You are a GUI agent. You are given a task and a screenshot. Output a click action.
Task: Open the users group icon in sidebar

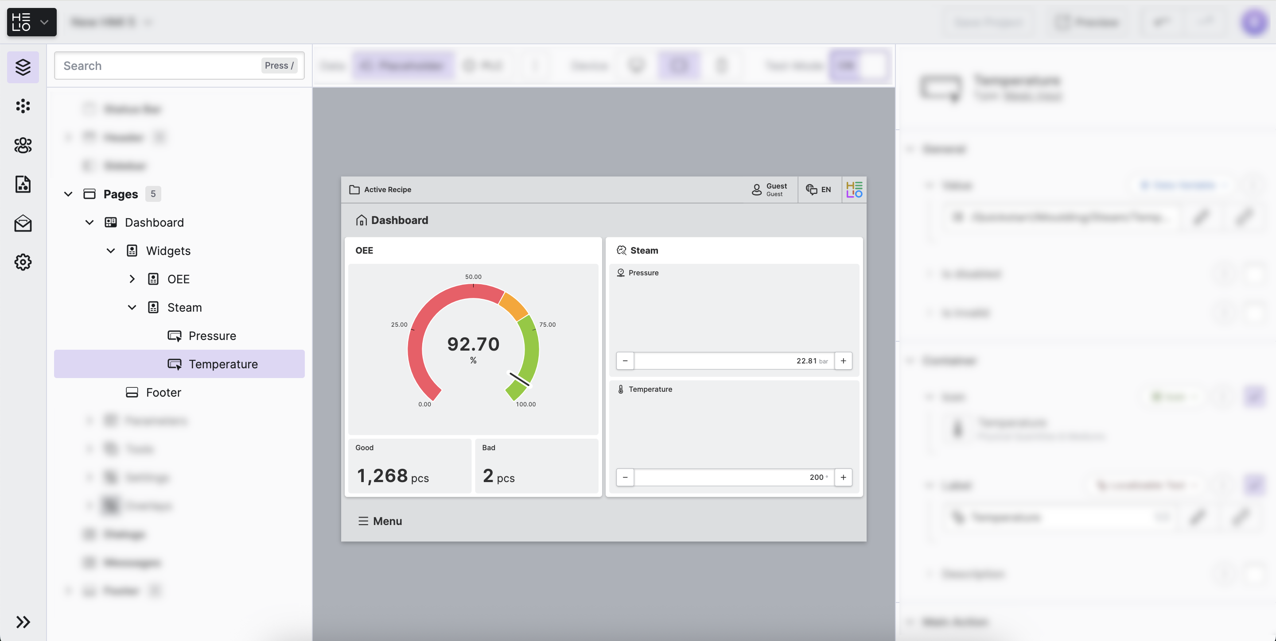[23, 145]
